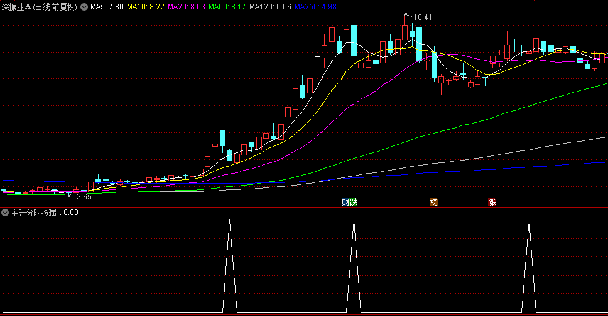The height and width of the screenshot is (316, 608).
Task: Click the blue 财 marker icon
Action: [x=345, y=202]
